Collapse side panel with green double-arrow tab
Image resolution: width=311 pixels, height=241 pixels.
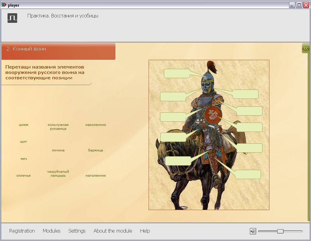click(306, 48)
